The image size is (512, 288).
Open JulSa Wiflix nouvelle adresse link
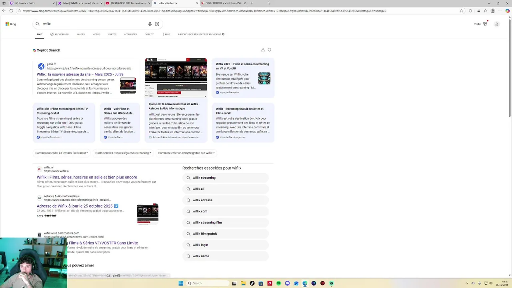pos(80,74)
